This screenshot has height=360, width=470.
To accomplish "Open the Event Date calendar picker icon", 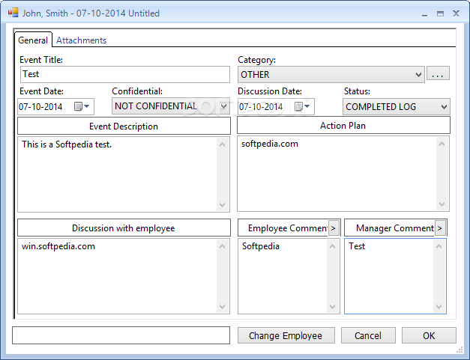I will [x=82, y=106].
